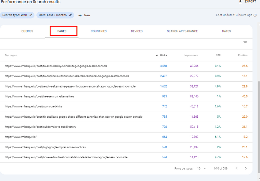Click the Search type: Web chip
Viewport: 260px width, 181px height.
(17, 15)
